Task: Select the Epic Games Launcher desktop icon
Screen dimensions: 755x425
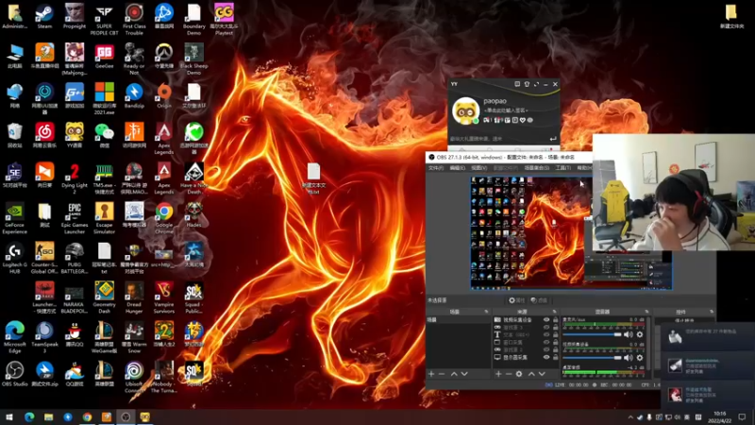Action: tap(75, 218)
